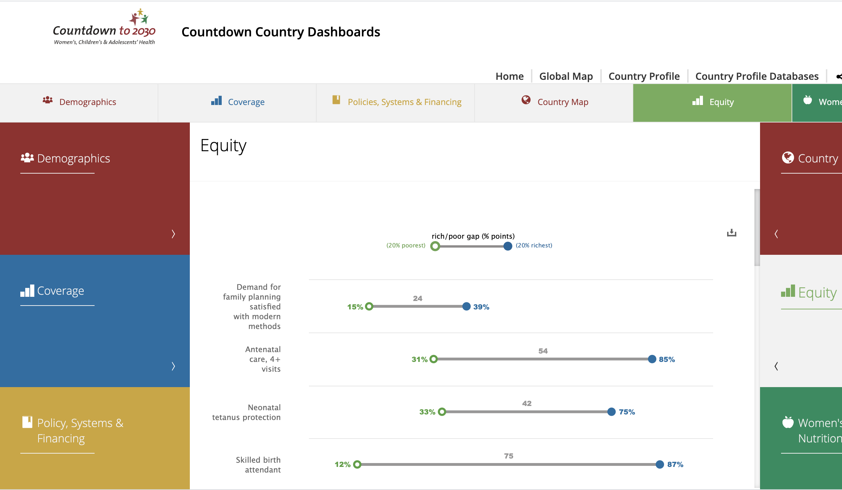842x490 pixels.
Task: Click the download chart icon
Action: tap(732, 233)
